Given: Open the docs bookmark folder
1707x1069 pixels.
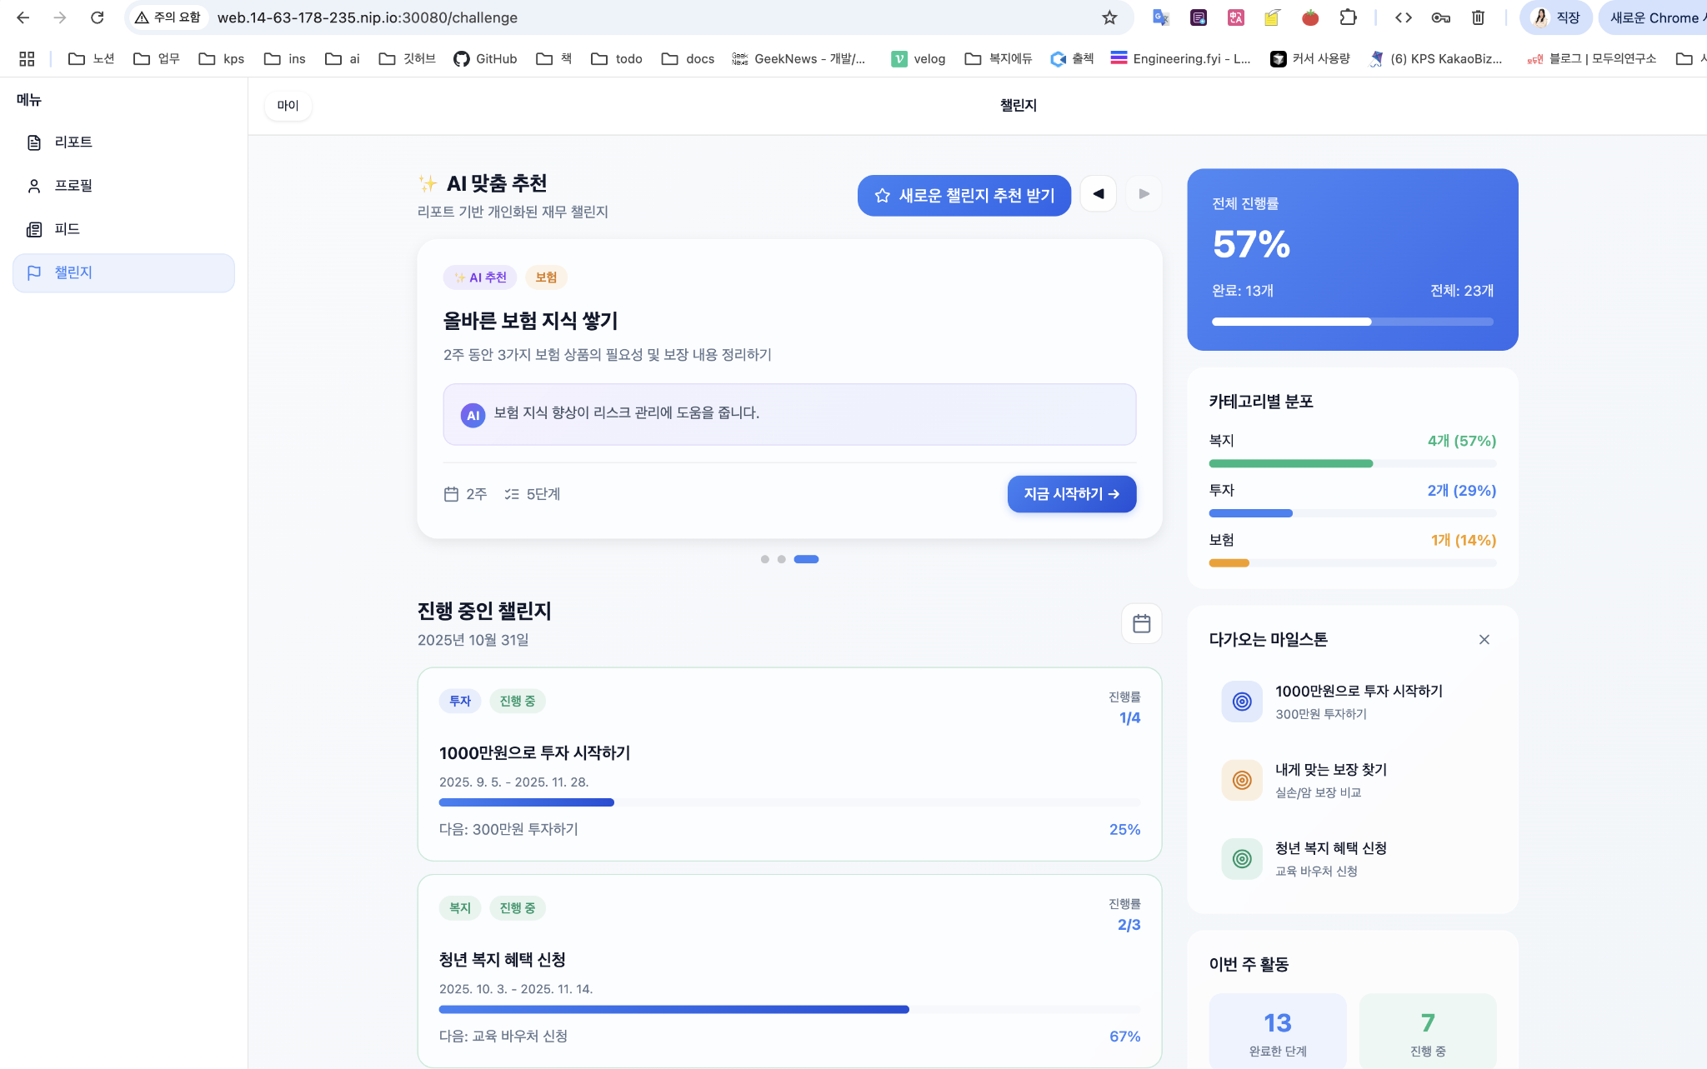Looking at the screenshot, I should (688, 58).
